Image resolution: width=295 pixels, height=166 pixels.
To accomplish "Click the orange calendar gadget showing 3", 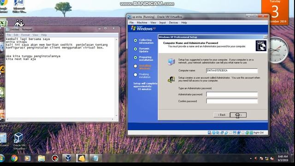I will (275, 12).
